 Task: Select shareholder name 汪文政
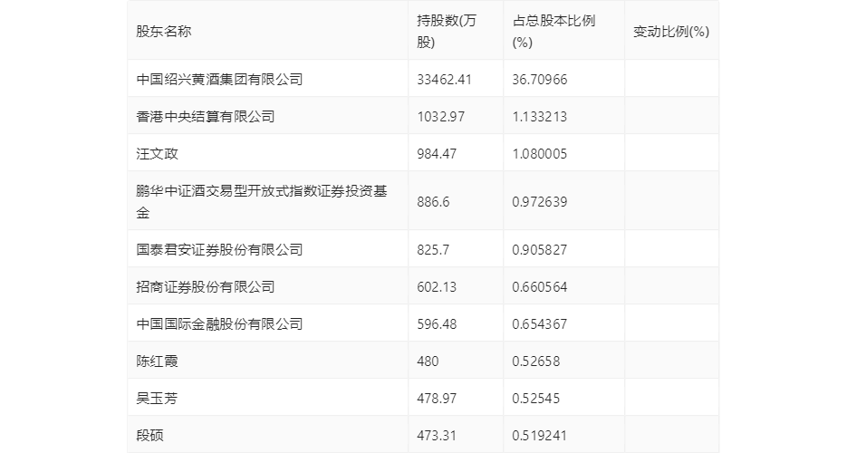tap(158, 154)
